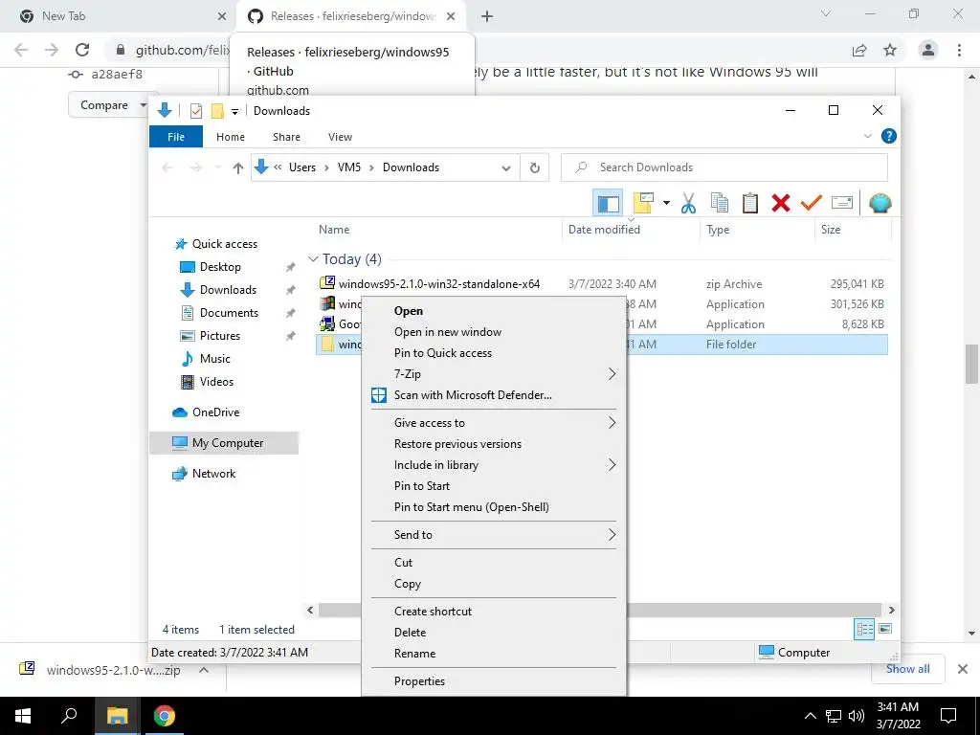Choose Rename from the context menu
980x735 pixels.
point(494,654)
